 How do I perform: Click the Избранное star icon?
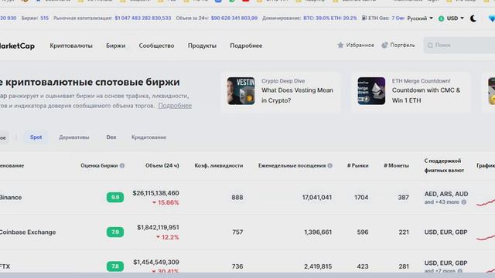coord(340,46)
